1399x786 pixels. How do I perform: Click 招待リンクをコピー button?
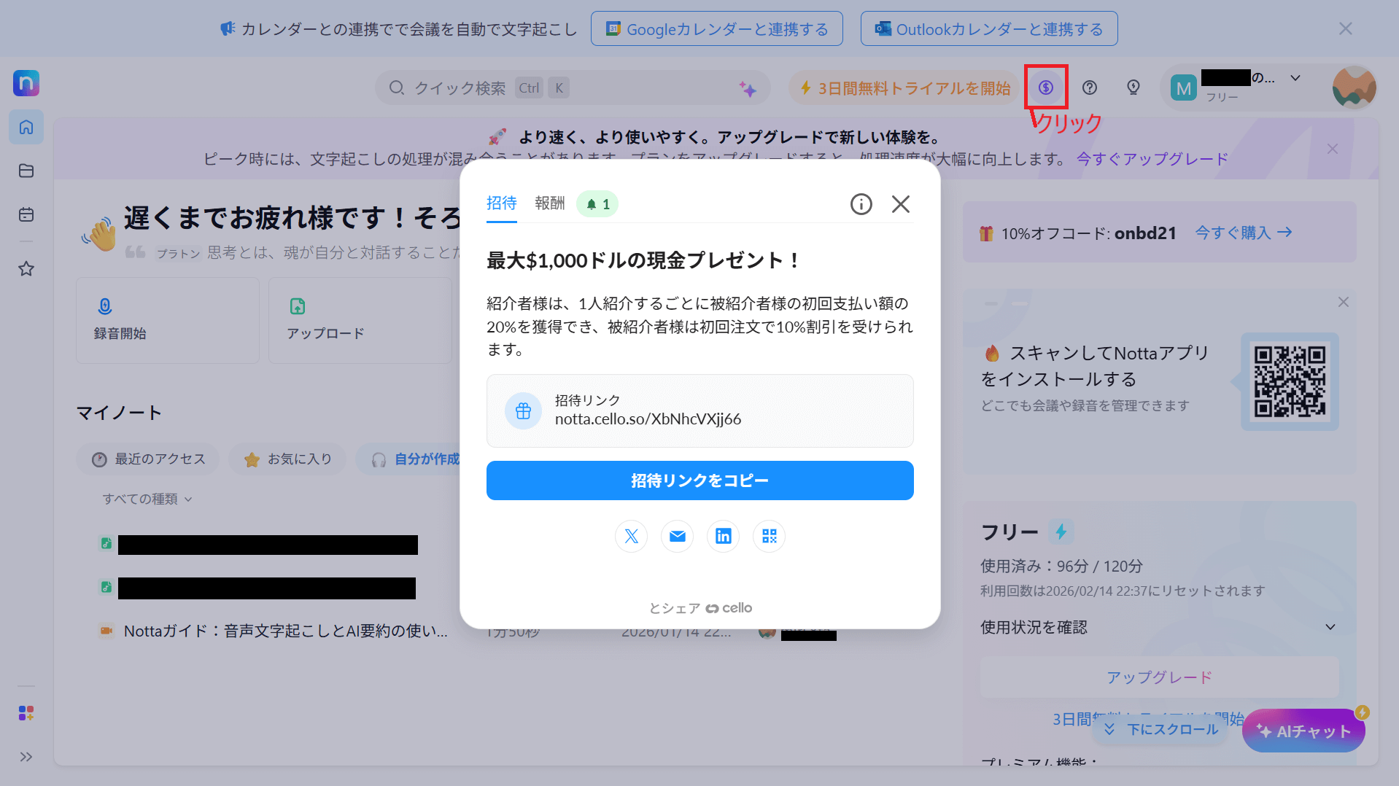(x=699, y=480)
